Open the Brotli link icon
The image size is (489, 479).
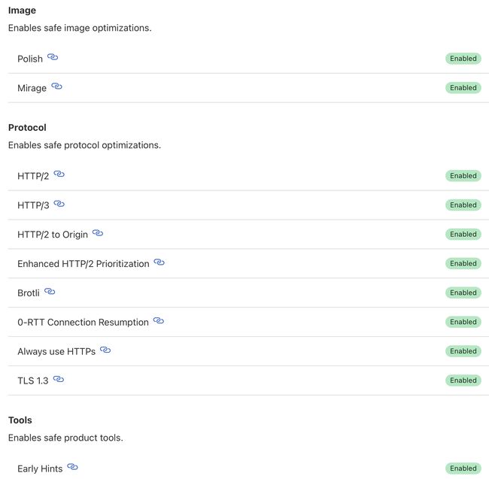50,292
